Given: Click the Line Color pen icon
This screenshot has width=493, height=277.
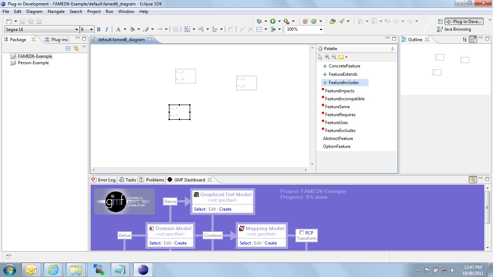Looking at the screenshot, I should click(146, 30).
